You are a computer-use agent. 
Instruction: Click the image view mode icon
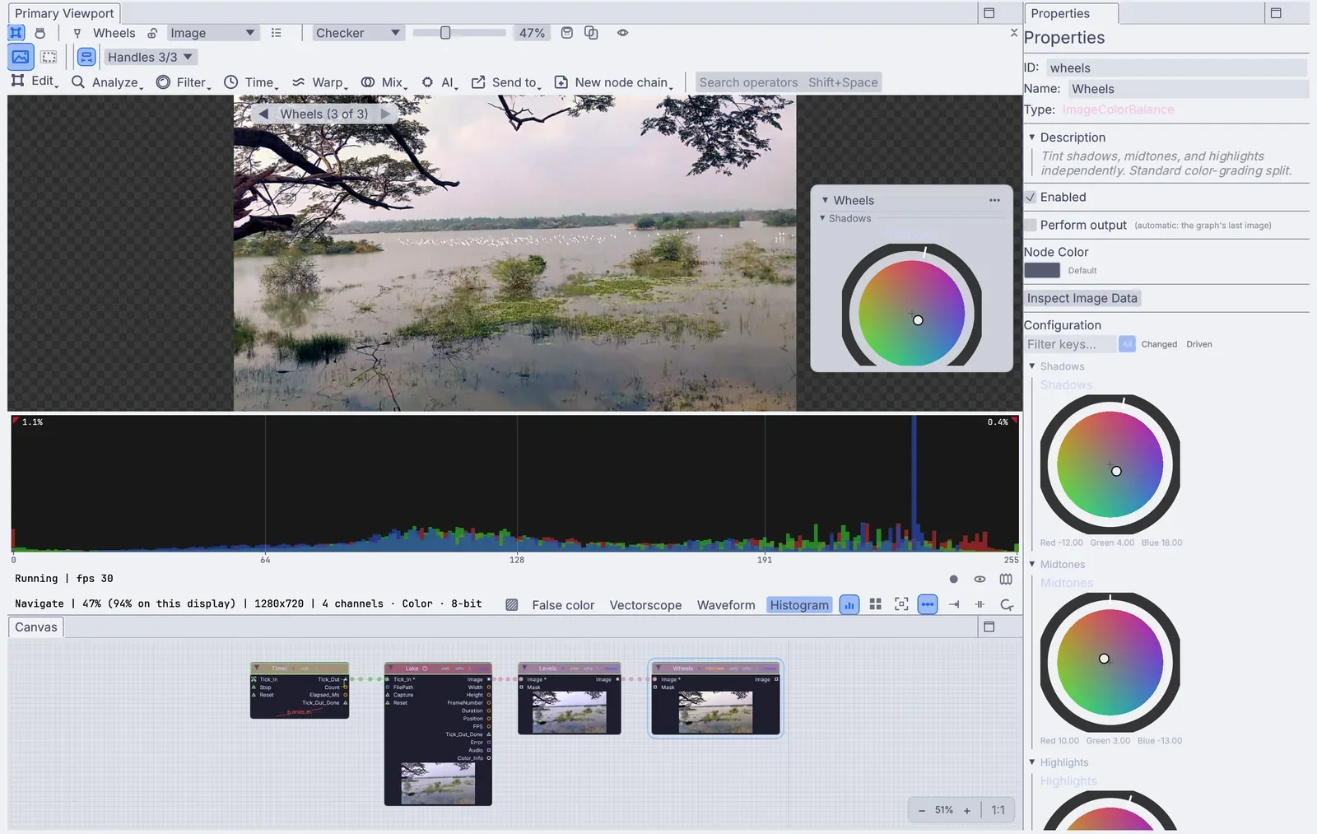point(21,57)
